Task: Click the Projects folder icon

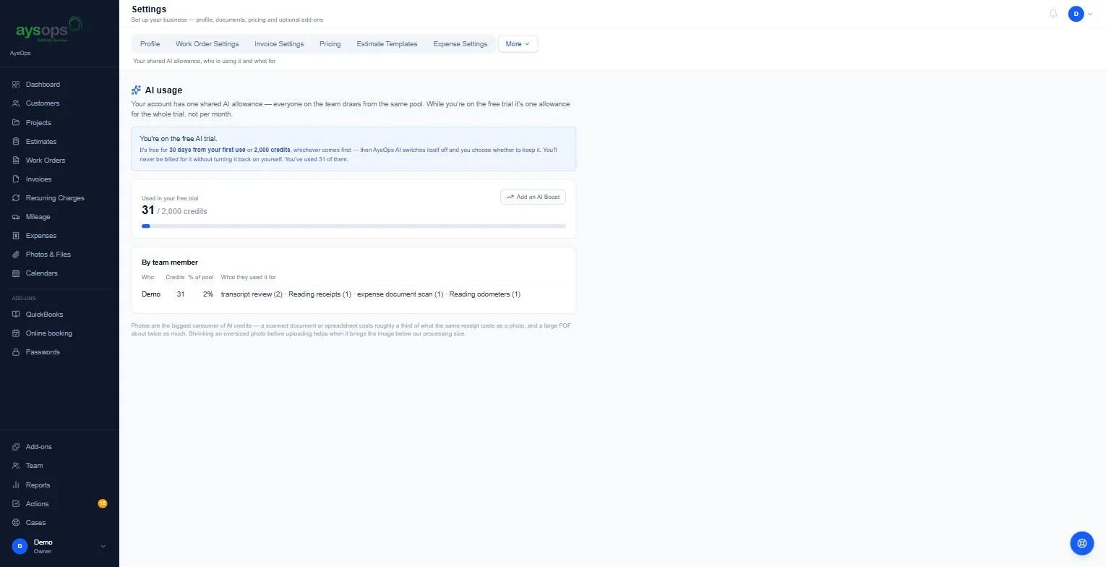Action: pos(16,122)
